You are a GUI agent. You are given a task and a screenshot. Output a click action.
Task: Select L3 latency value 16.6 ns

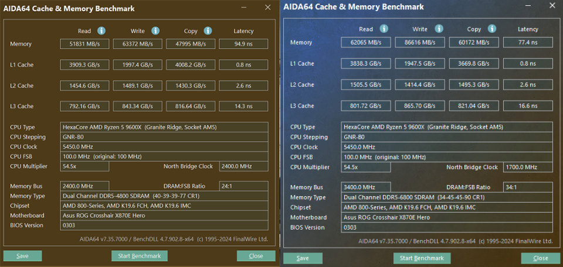tap(528, 106)
